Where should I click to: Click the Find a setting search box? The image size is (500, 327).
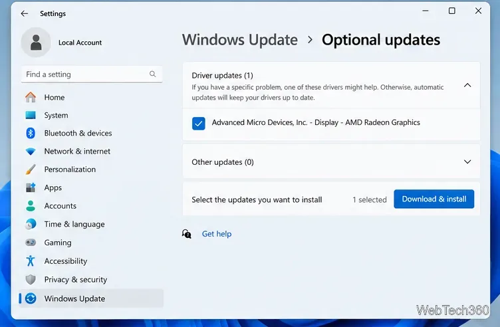pos(92,74)
